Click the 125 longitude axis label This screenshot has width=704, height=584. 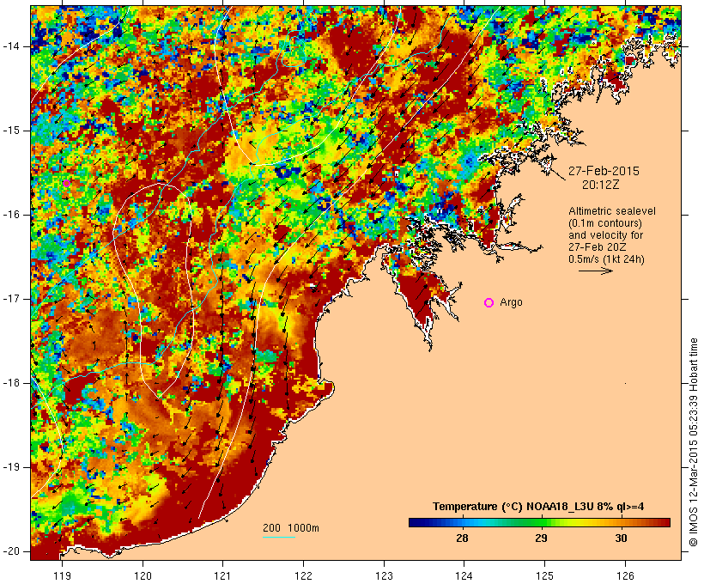[544, 576]
